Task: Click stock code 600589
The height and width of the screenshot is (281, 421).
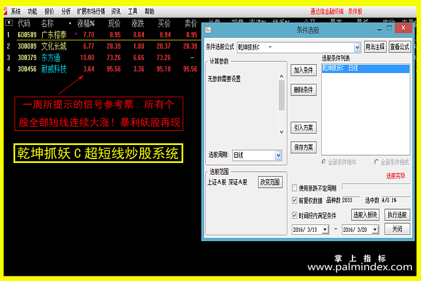Action: [27, 35]
